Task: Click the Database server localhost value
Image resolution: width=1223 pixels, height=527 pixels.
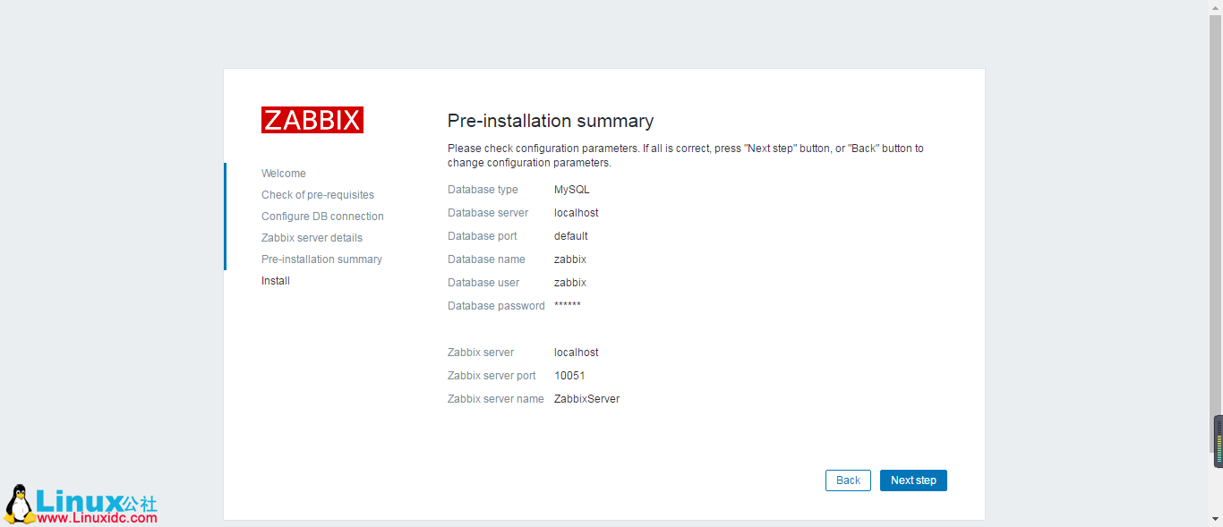Action: (577, 213)
